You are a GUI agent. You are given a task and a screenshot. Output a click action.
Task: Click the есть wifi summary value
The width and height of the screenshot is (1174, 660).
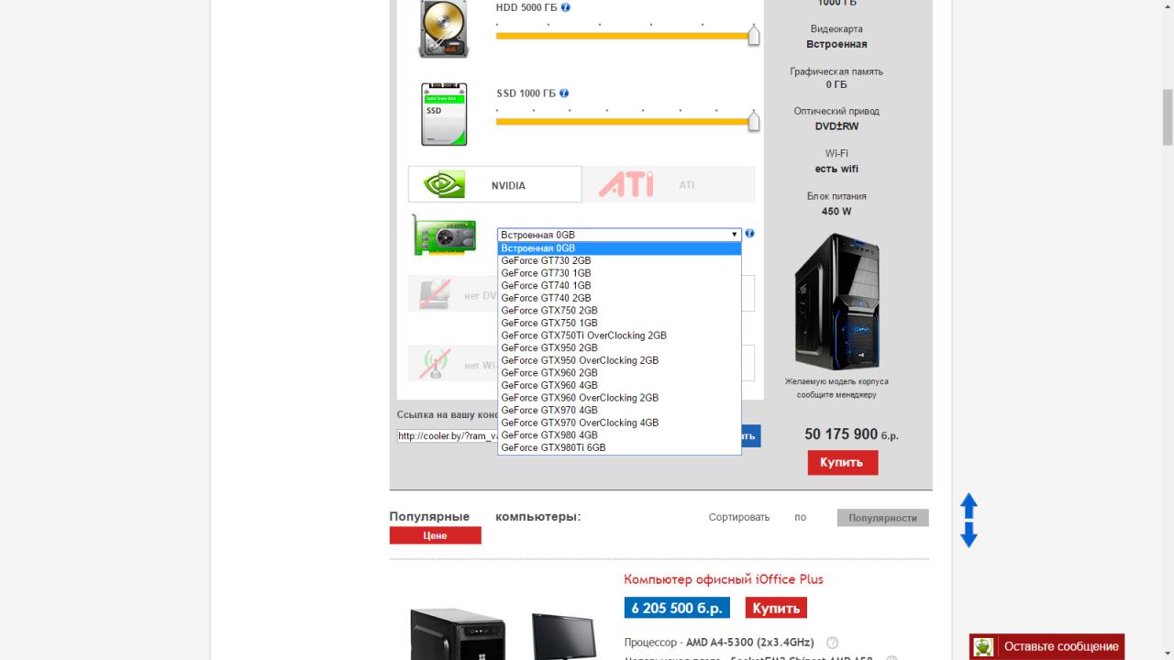tap(836, 169)
